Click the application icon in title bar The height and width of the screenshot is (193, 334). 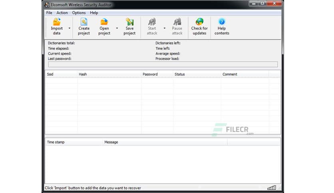point(47,4)
